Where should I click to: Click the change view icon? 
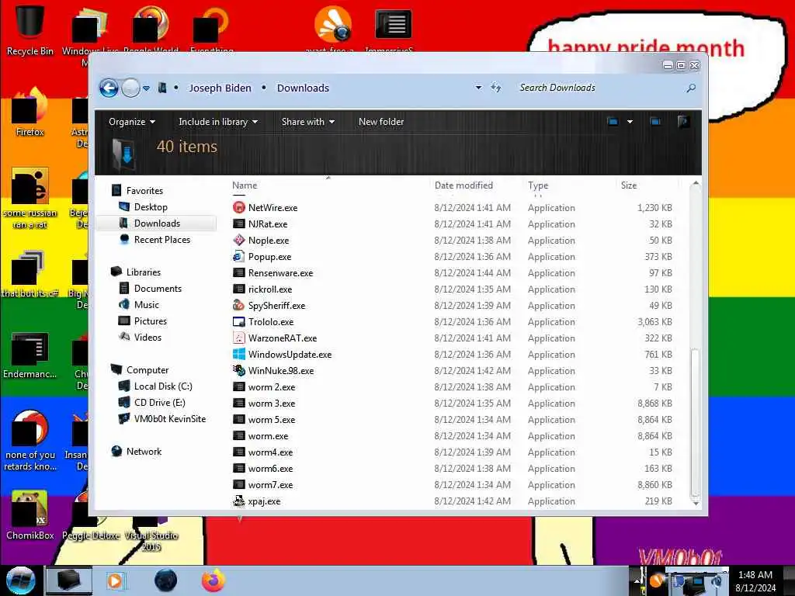[613, 122]
